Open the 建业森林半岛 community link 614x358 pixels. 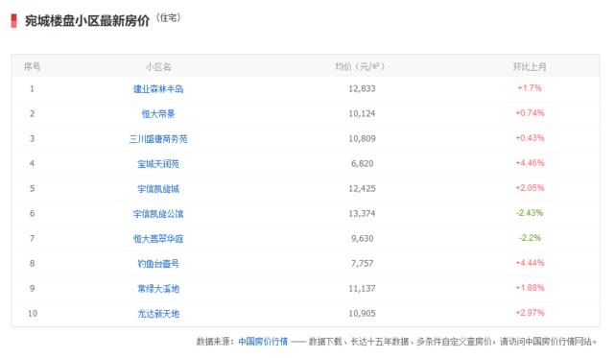pyautogui.click(x=158, y=89)
